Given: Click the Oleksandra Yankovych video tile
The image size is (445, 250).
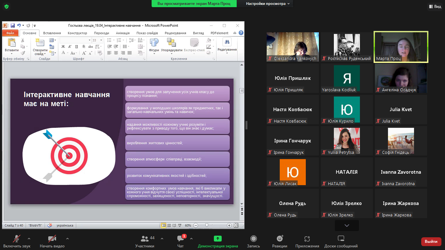Looking at the screenshot, I should pyautogui.click(x=292, y=47).
